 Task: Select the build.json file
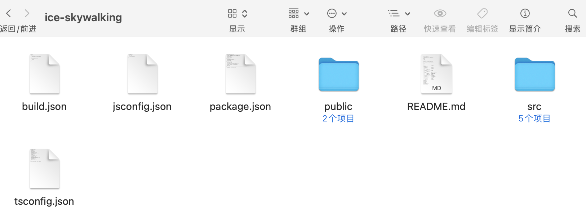(44, 74)
